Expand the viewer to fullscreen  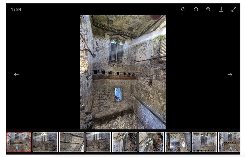(x=234, y=9)
